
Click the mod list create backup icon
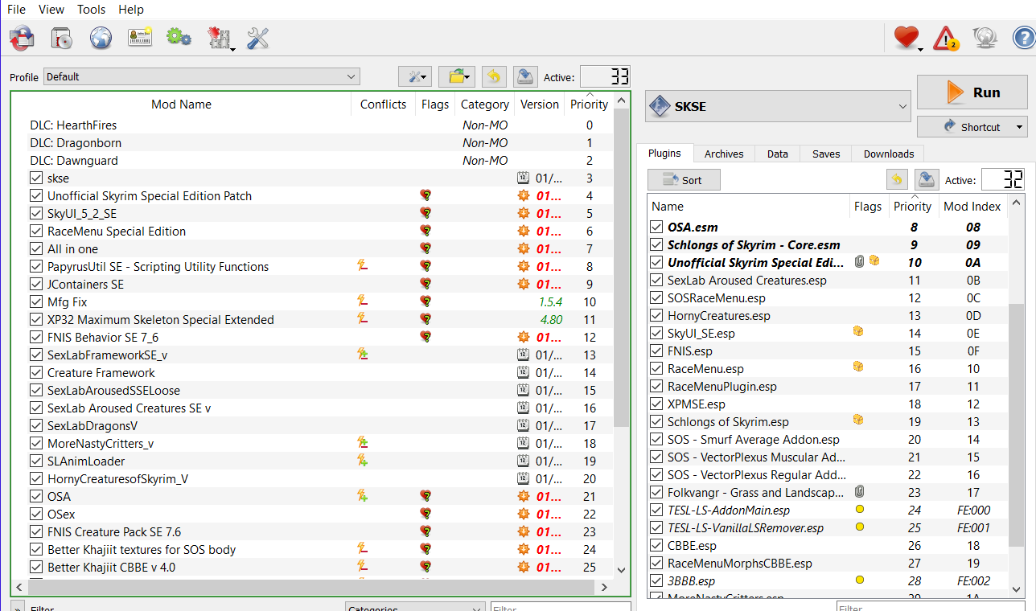(x=525, y=76)
